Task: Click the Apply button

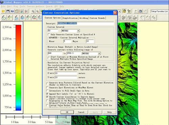Action: [95, 112]
